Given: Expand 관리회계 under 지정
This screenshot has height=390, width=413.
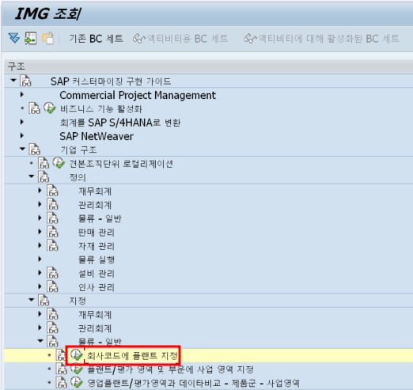Looking at the screenshot, I should point(40,328).
